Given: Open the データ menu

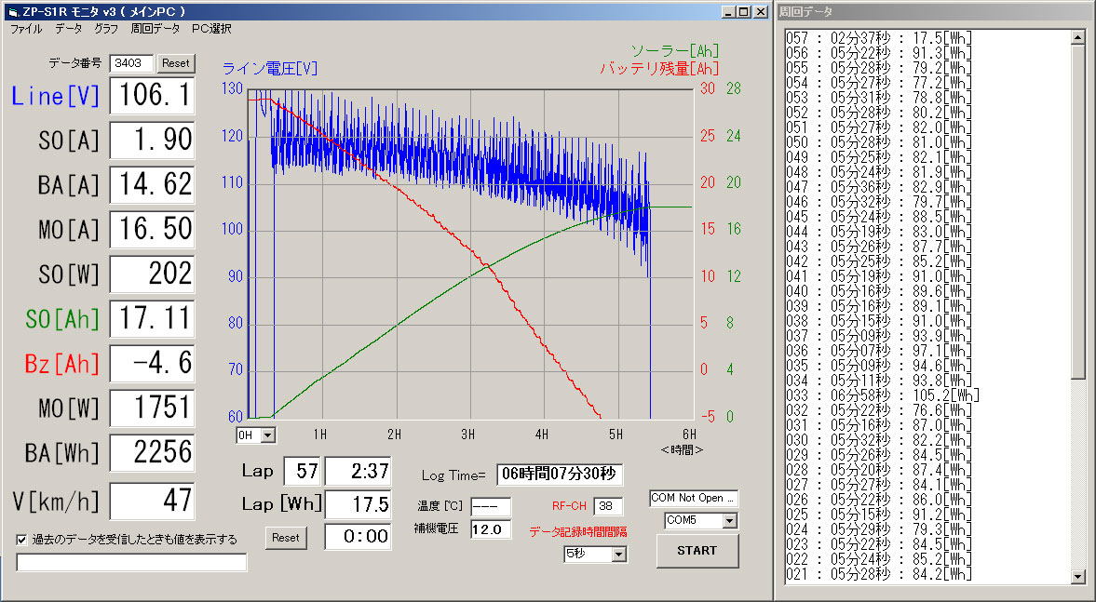Looking at the screenshot, I should pos(69,29).
